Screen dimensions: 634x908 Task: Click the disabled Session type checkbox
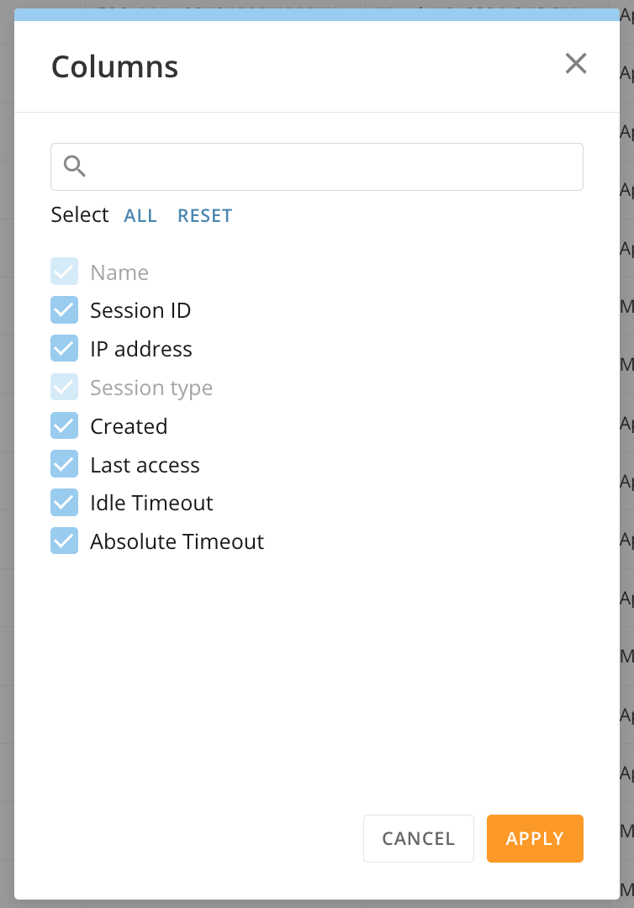pyautogui.click(x=64, y=387)
